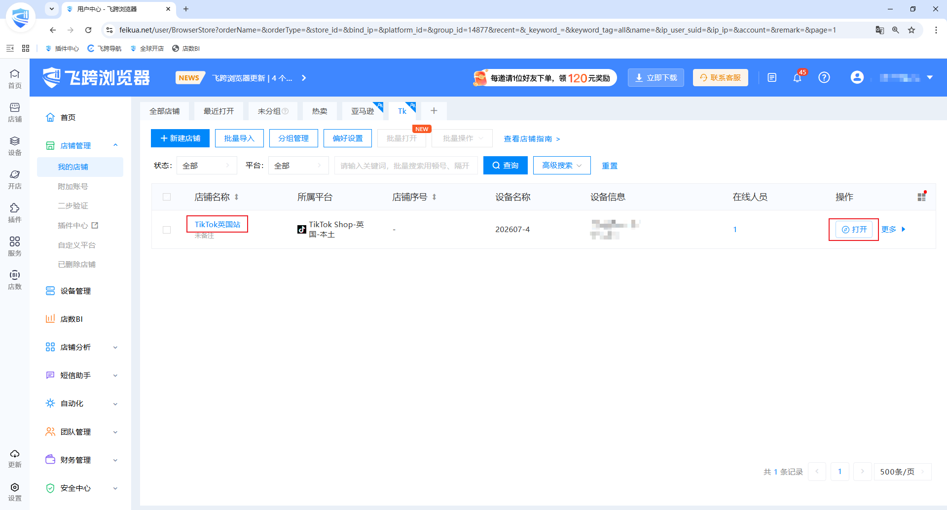Add a new group tab with plus
The width and height of the screenshot is (947, 510).
click(x=434, y=111)
